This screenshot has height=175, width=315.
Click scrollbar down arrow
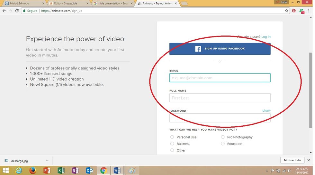coord(311,153)
